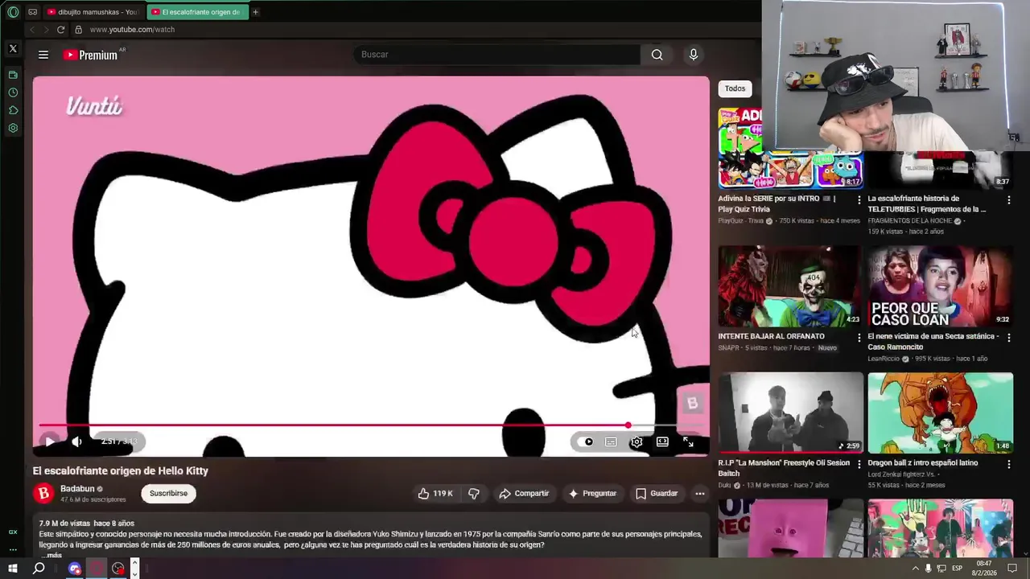This screenshot has width=1030, height=579.
Task: Enter fullscreen mode
Action: click(x=688, y=441)
